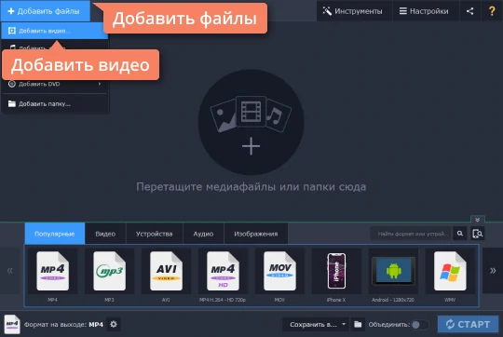
Task: Click the share icon in top toolbar
Action: [x=469, y=11]
